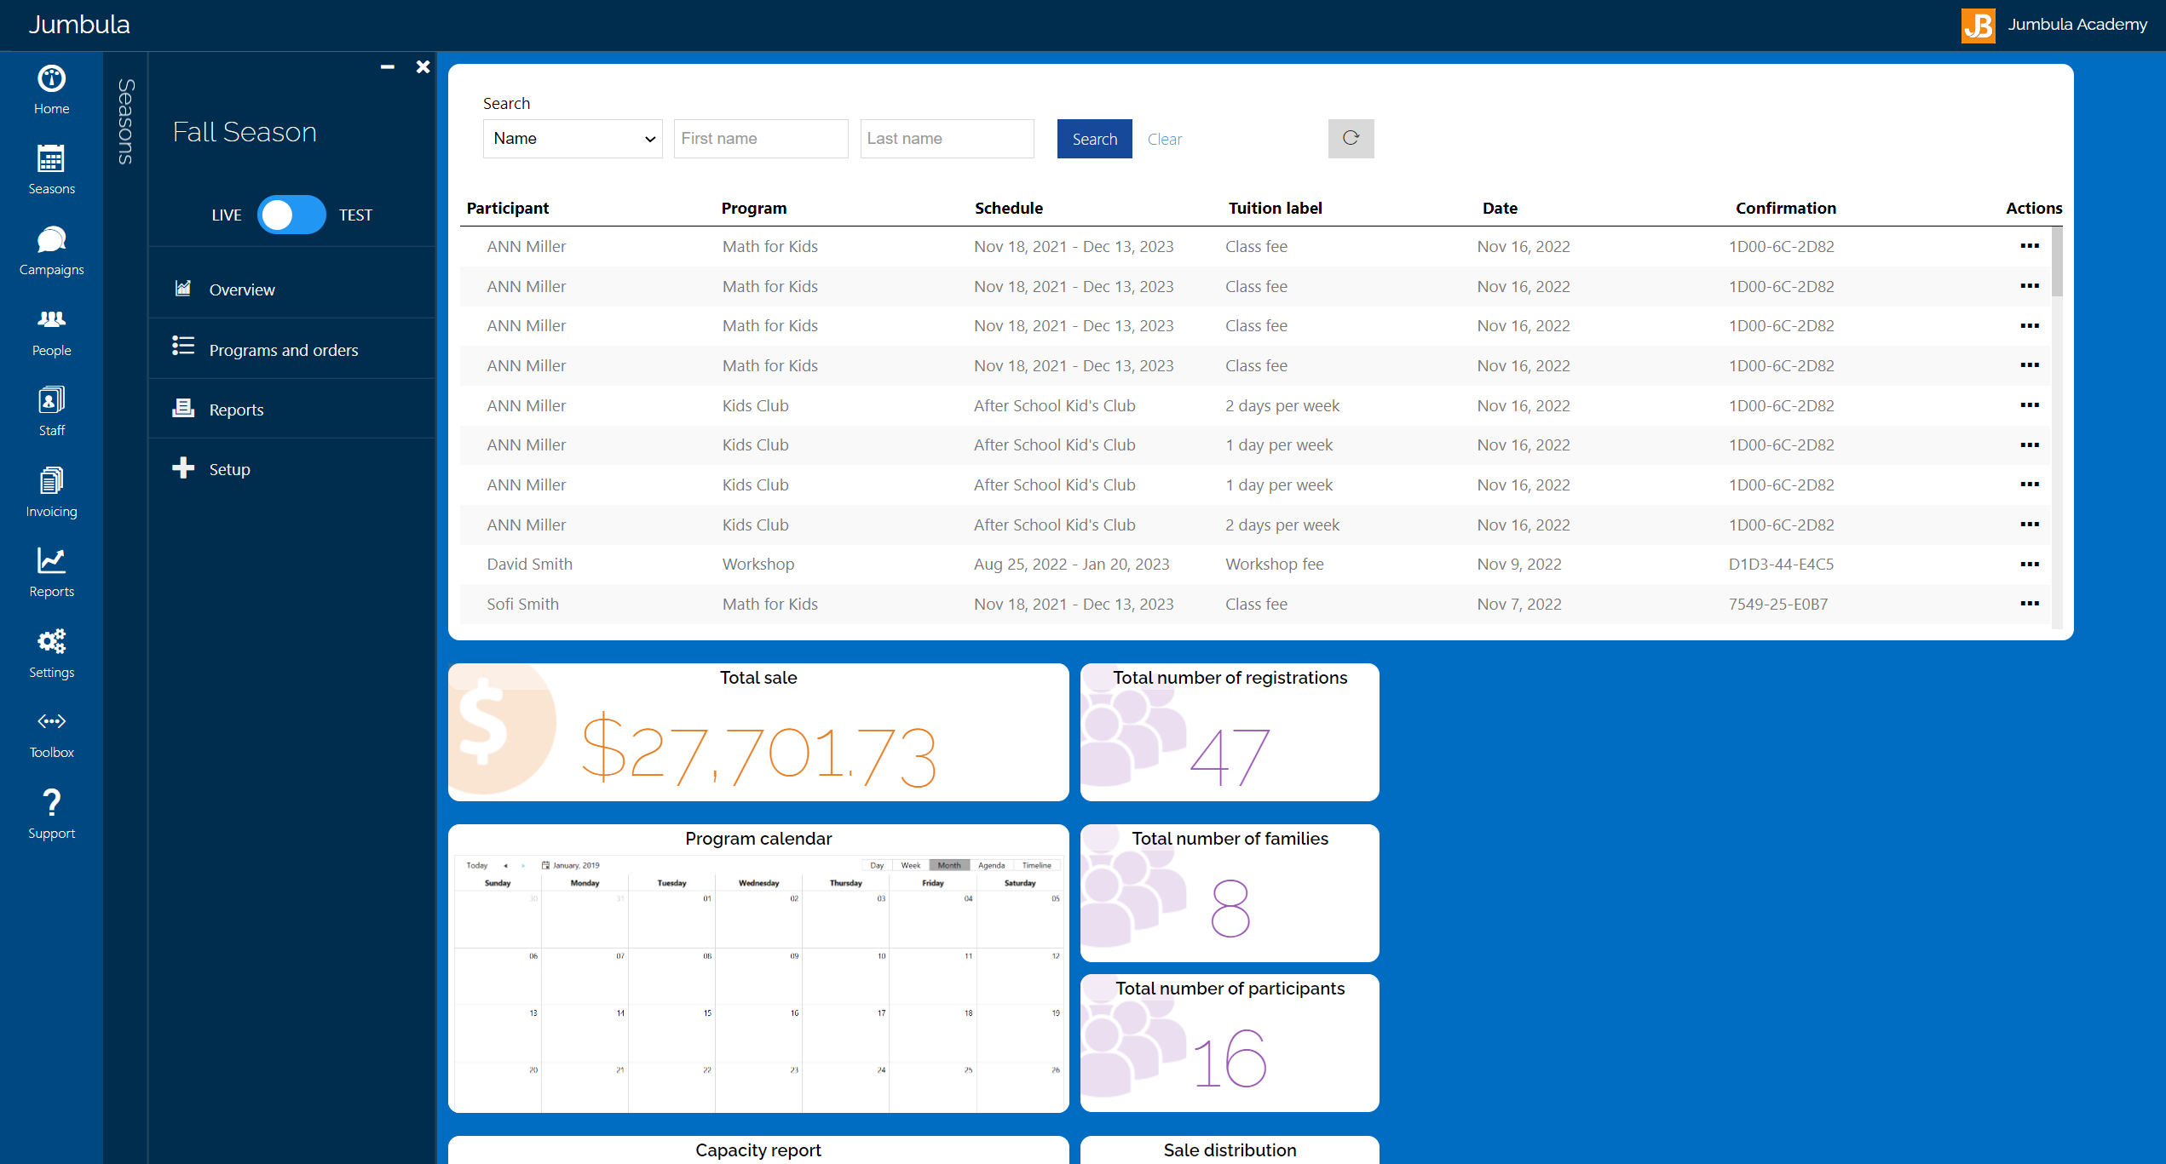Switch the program calendar to Week view
The width and height of the screenshot is (2166, 1164).
pyautogui.click(x=910, y=865)
